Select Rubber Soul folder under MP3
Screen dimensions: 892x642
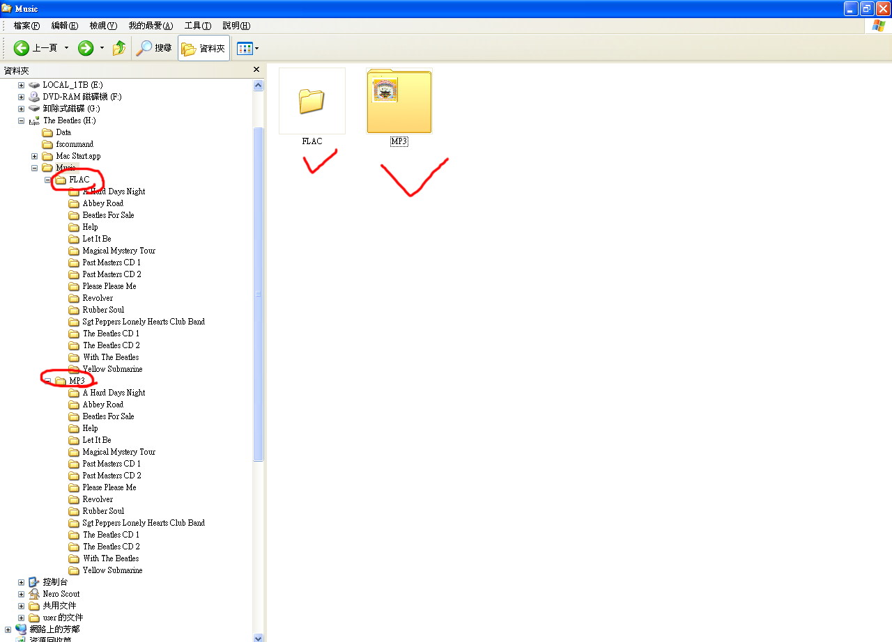click(x=103, y=511)
